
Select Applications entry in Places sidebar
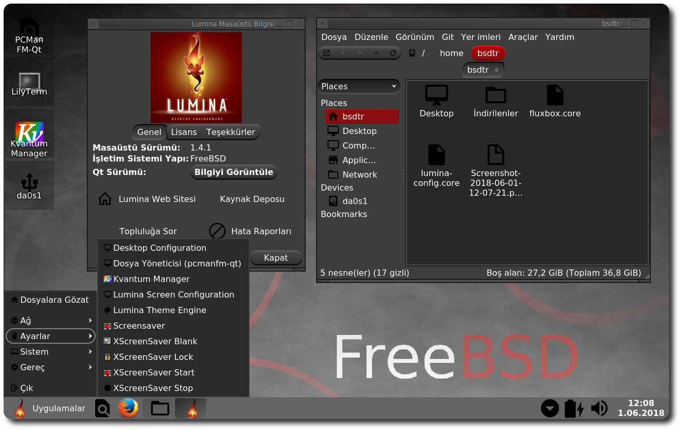pyautogui.click(x=362, y=160)
